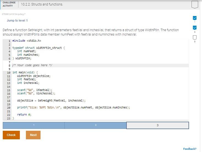Click the printf 'Size:' code line
The width and height of the screenshot is (202, 152).
click(74, 108)
